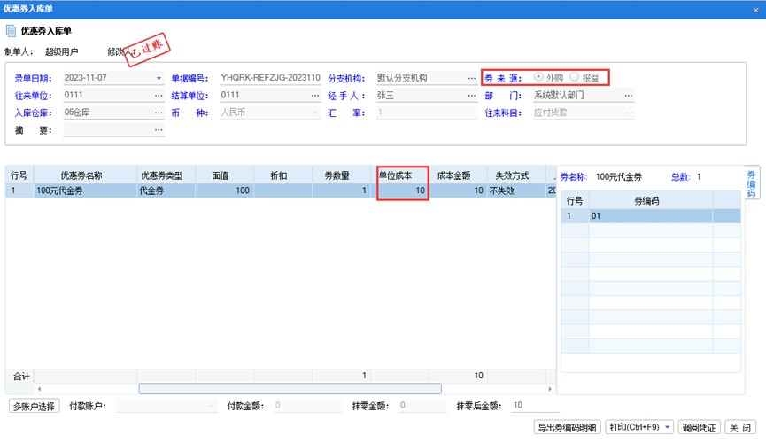Click the left arrow of horizontal scrollbar
Screen dimensions: 766x443
39,389
